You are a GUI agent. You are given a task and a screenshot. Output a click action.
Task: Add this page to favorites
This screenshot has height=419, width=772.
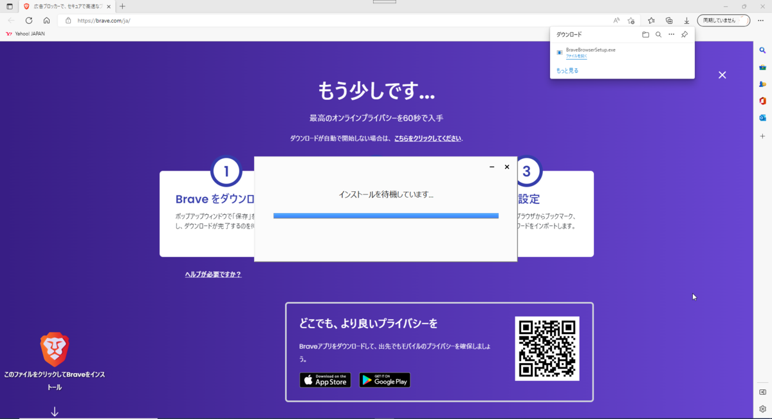(632, 21)
